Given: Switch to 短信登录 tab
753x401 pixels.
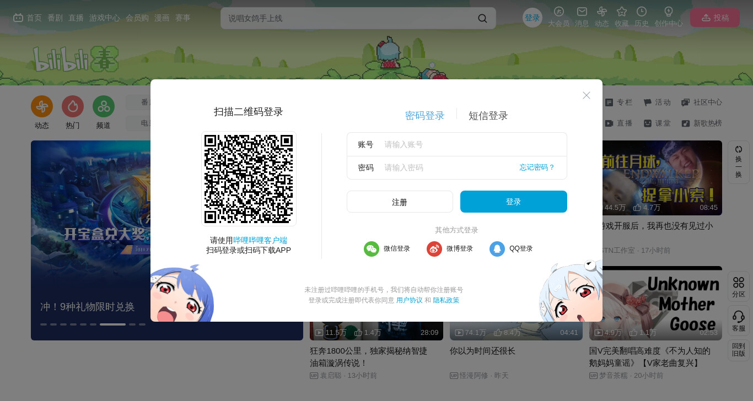Looking at the screenshot, I should click(x=488, y=116).
